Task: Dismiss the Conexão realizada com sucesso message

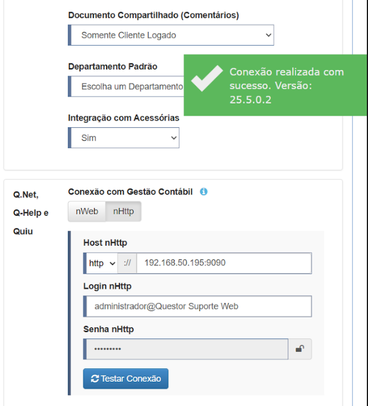Action: pyautogui.click(x=276, y=85)
